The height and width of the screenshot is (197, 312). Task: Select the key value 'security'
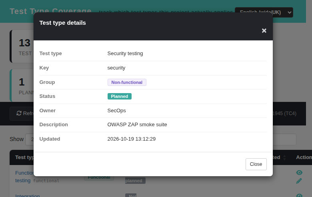(x=116, y=68)
